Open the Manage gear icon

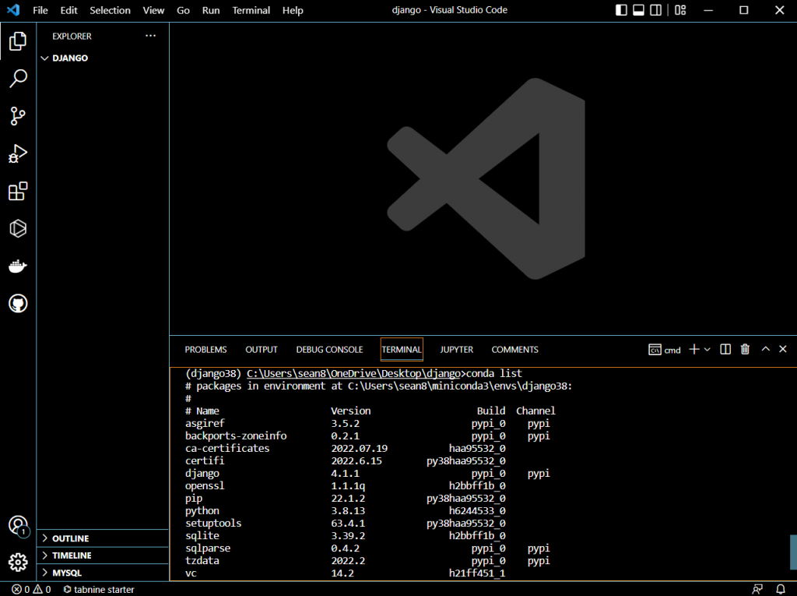tap(18, 562)
